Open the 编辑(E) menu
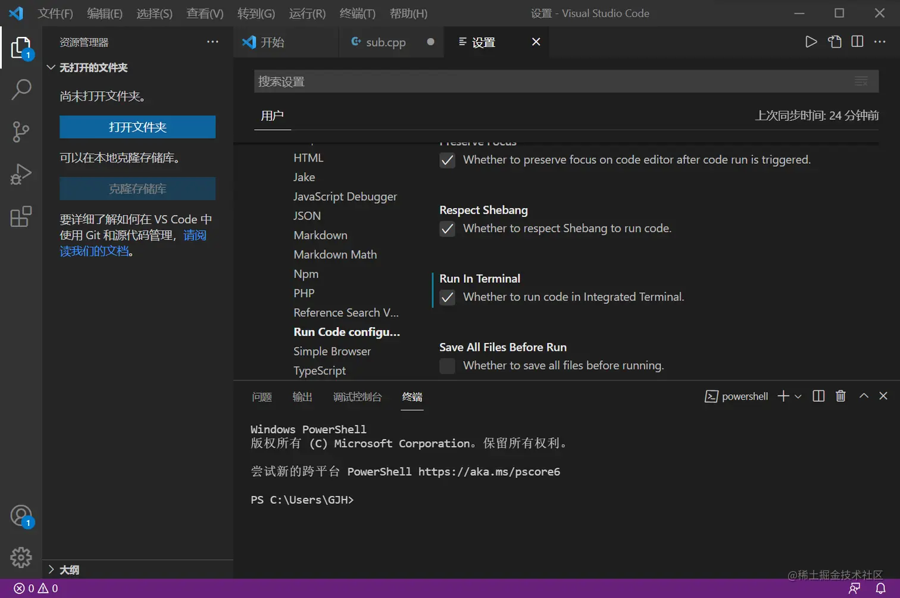This screenshot has height=598, width=900. point(105,13)
